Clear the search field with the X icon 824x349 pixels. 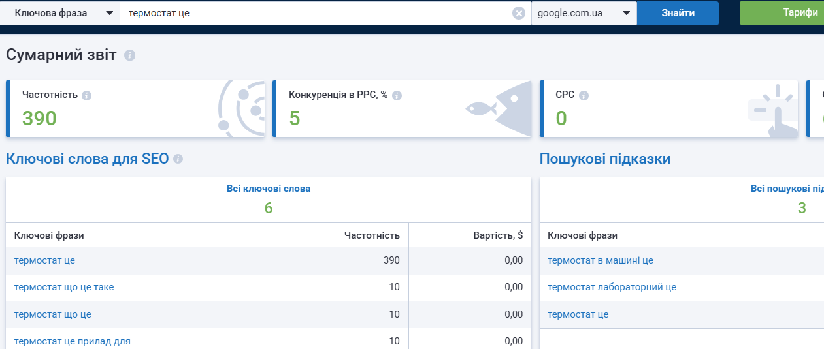click(x=519, y=13)
